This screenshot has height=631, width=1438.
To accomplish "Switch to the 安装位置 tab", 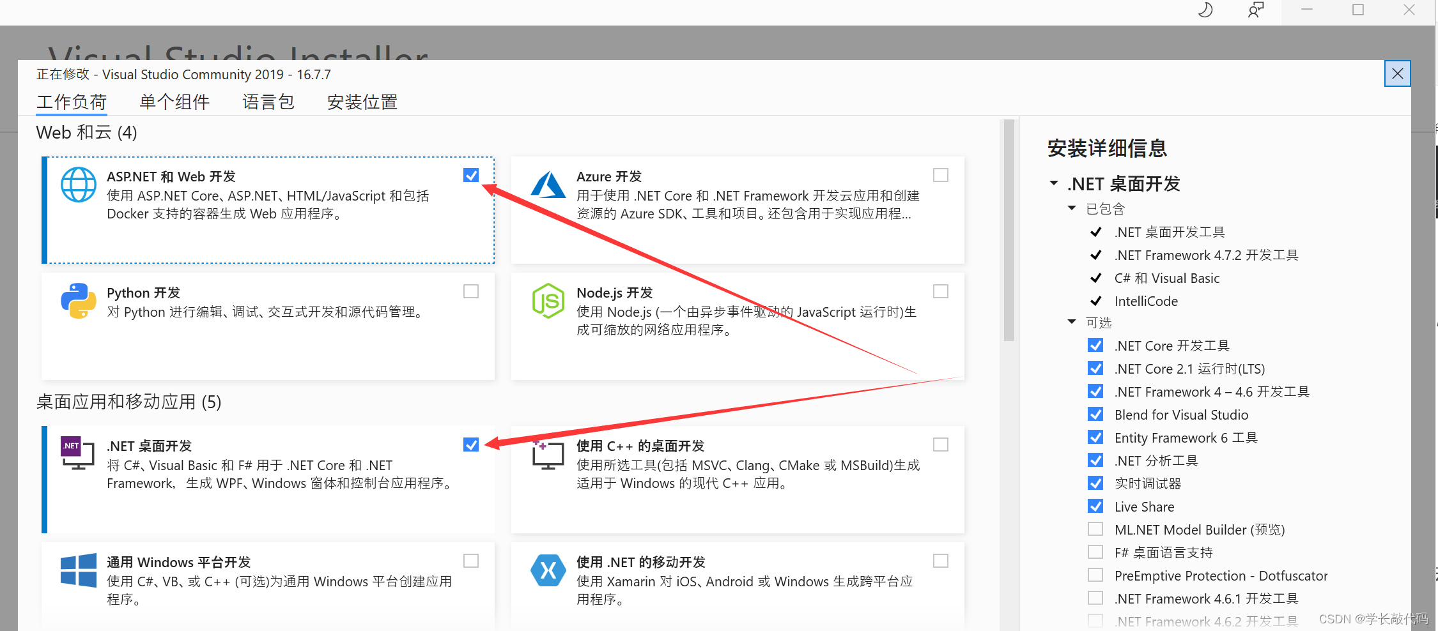I will [x=362, y=102].
